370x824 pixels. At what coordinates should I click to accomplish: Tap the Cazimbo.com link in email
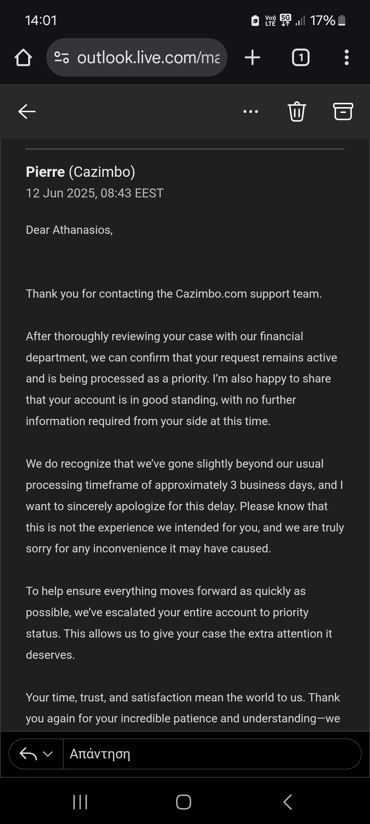pos(211,294)
